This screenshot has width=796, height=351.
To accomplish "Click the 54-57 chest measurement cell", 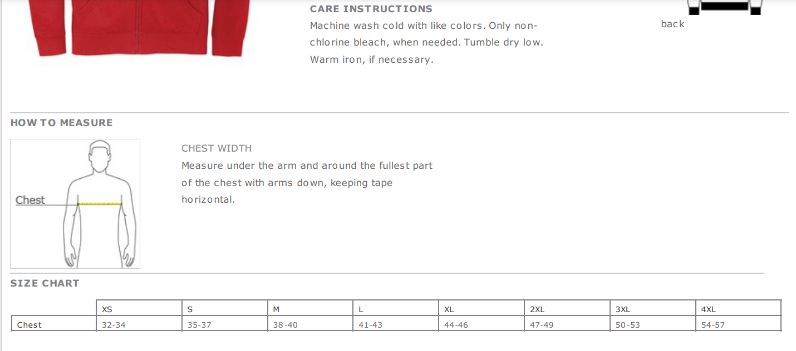I will 713,325.
